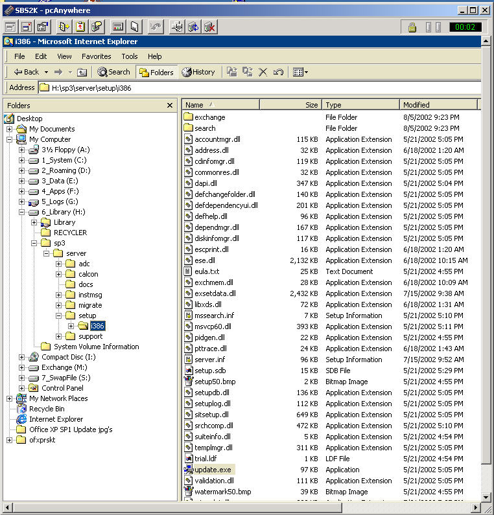
Task: Open the Edit menu
Action: 41,56
